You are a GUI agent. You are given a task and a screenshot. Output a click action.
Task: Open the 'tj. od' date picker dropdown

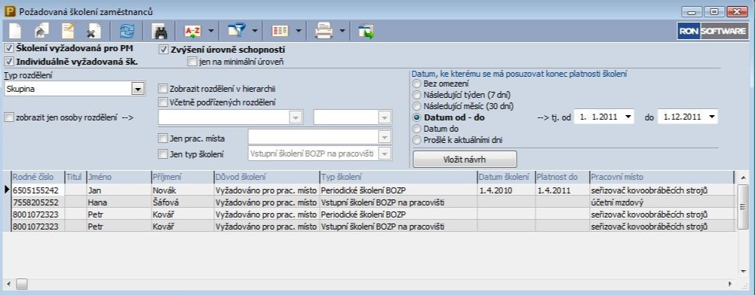click(x=628, y=117)
